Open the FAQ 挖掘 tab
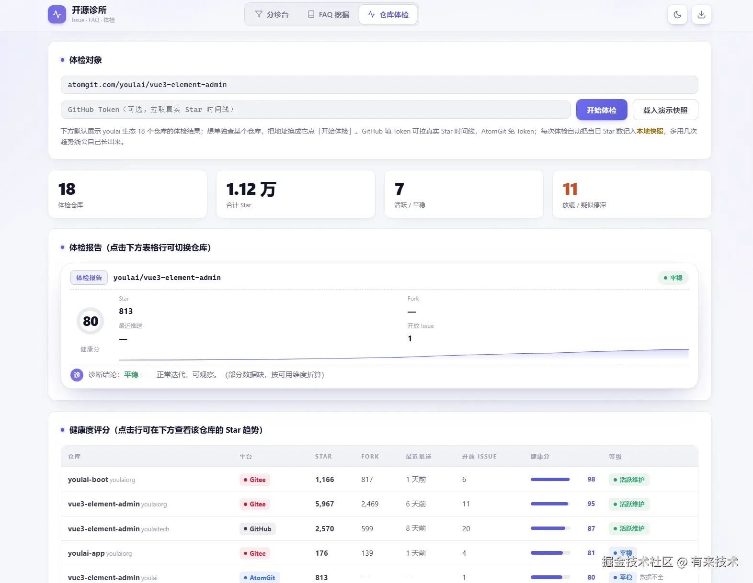 (328, 14)
